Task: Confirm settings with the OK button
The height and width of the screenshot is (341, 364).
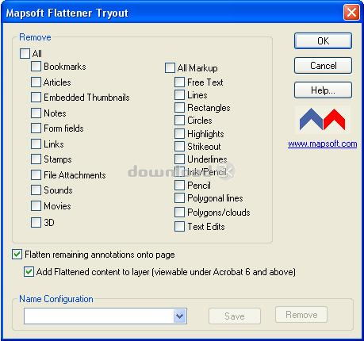Action: click(323, 40)
